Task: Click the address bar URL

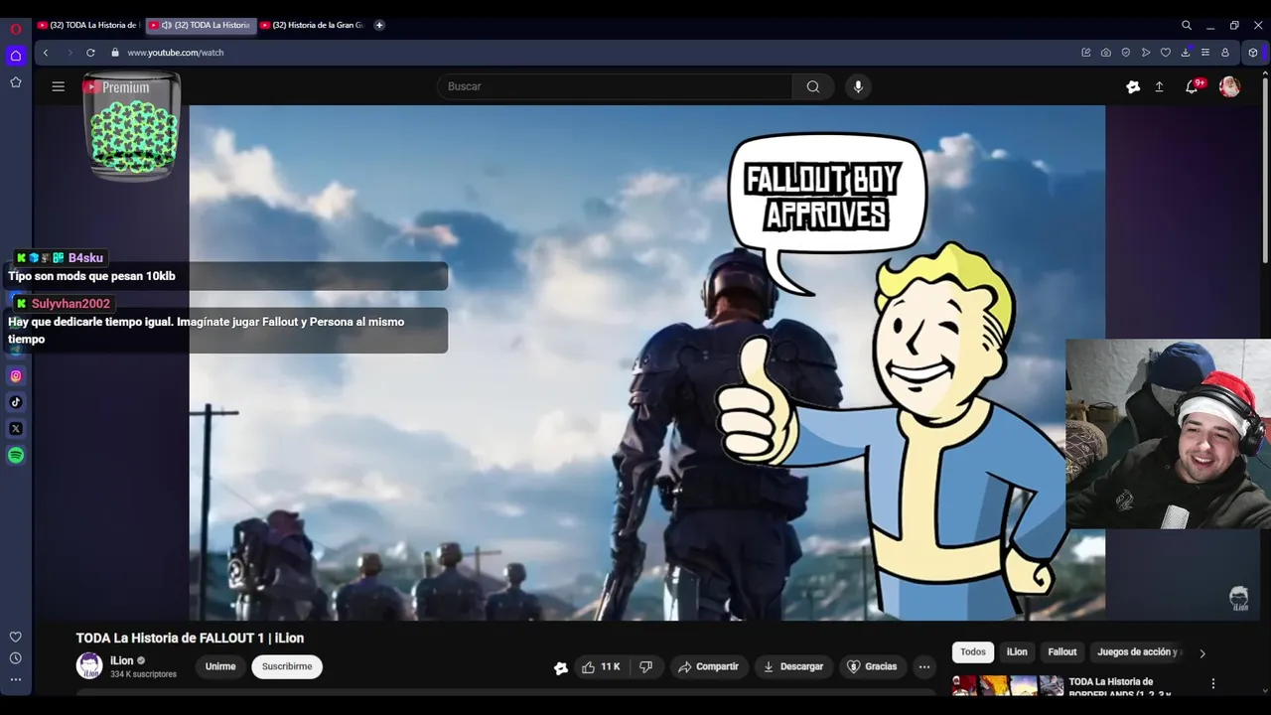Action: (x=176, y=53)
